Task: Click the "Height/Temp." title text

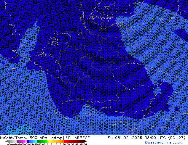Action: point(14,138)
